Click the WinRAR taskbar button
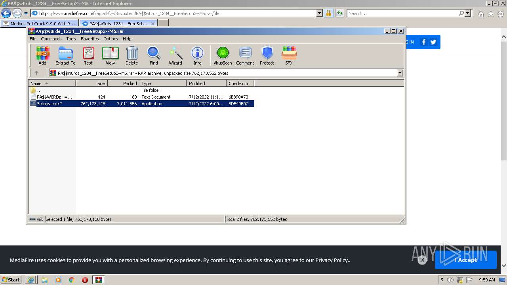Screen dimensions: 507x285 point(99,279)
